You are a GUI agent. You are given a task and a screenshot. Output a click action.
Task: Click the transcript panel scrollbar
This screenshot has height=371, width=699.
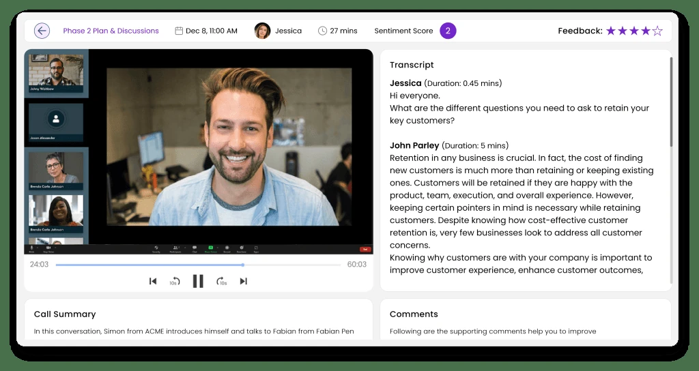671,102
